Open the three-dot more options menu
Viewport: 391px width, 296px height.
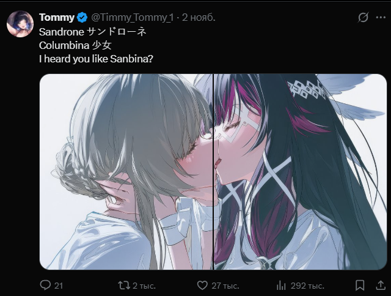pos(381,17)
